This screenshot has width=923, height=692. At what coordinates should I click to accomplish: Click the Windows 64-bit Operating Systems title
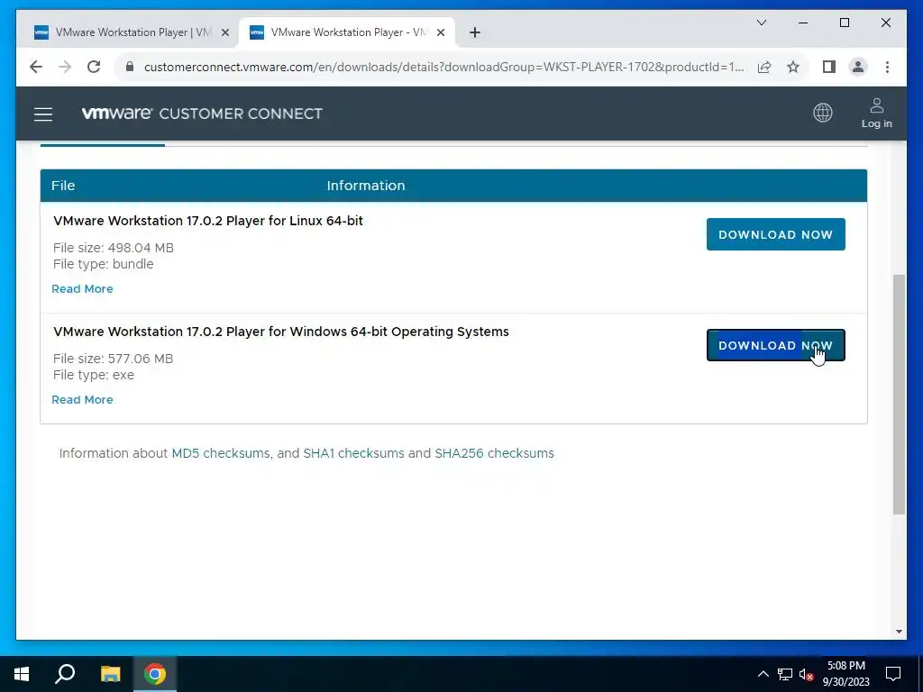tap(281, 332)
